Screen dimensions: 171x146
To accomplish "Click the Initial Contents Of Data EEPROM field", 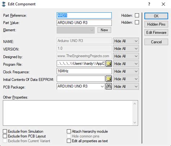I will click(x=81, y=79).
